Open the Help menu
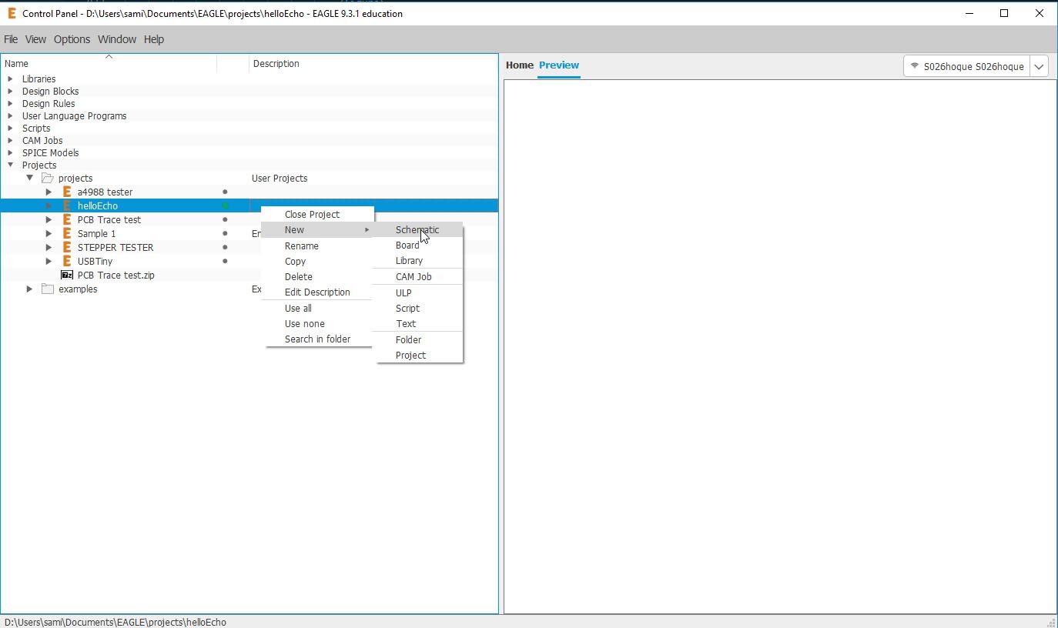The image size is (1058, 628). tap(154, 39)
